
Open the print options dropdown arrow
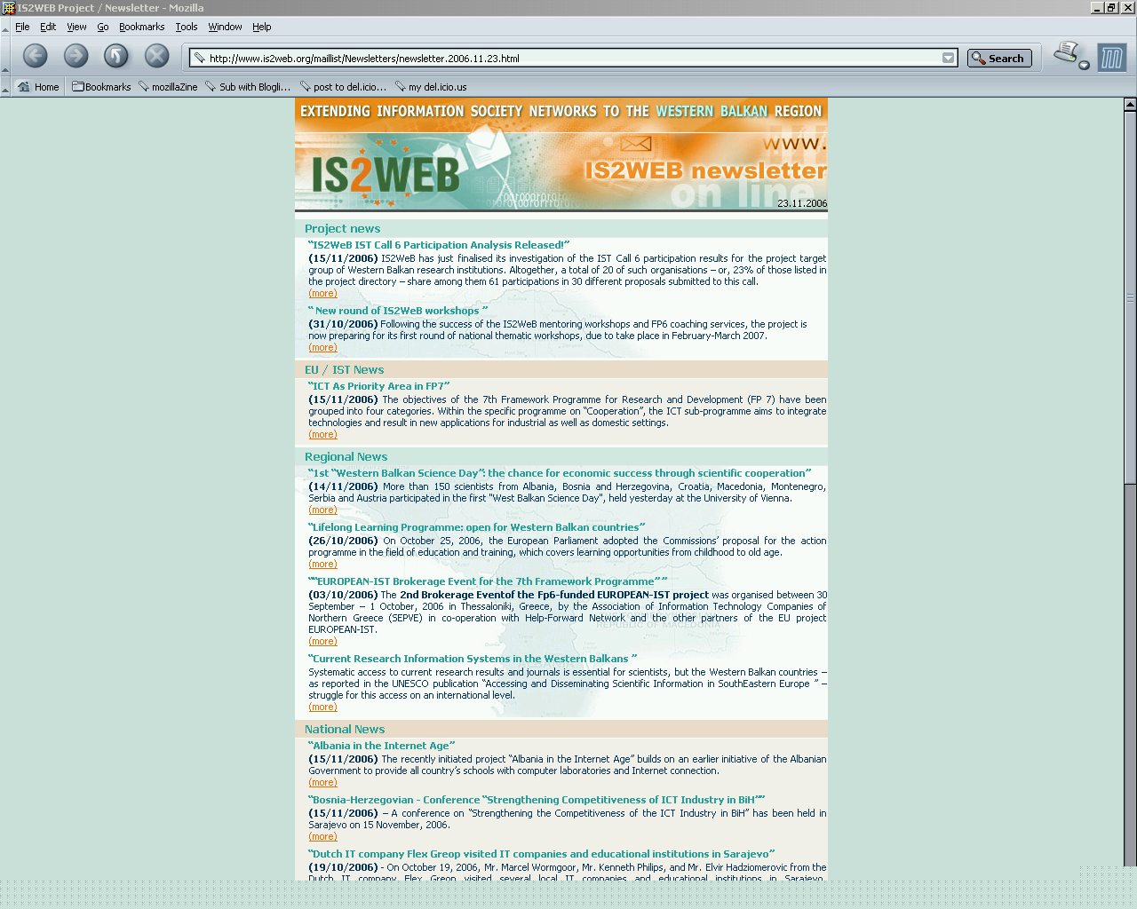[x=1084, y=65]
